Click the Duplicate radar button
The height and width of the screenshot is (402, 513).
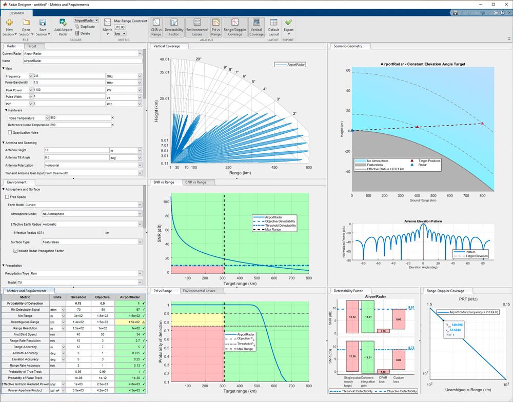85,26
